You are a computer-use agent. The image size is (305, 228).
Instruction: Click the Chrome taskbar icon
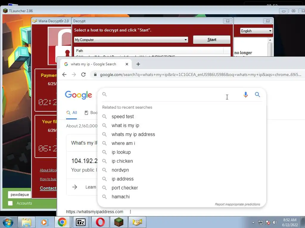pyautogui.click(x=62, y=222)
